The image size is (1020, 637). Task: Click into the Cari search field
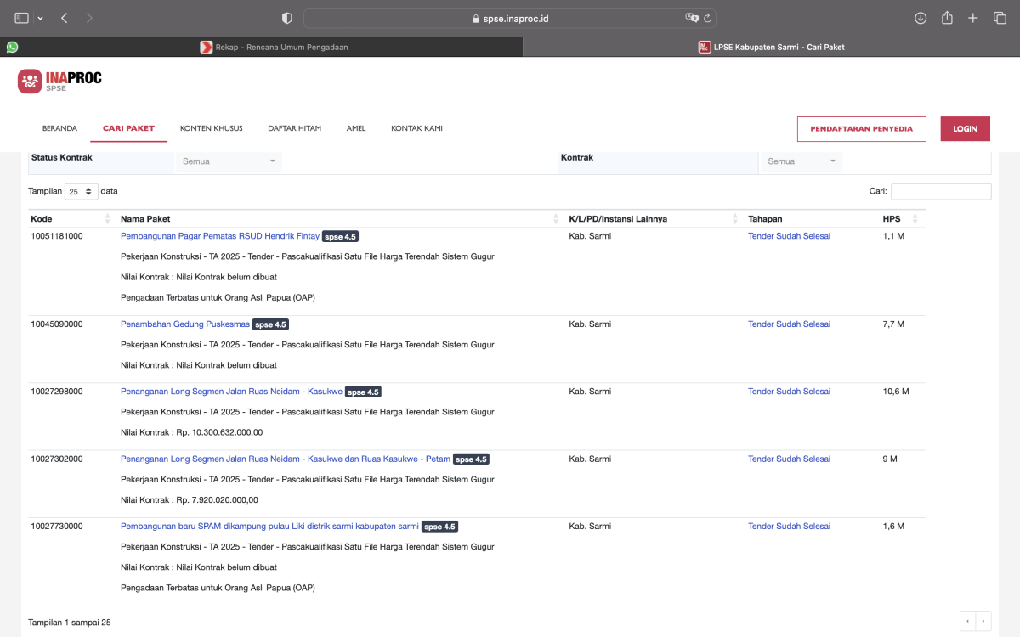coord(940,192)
